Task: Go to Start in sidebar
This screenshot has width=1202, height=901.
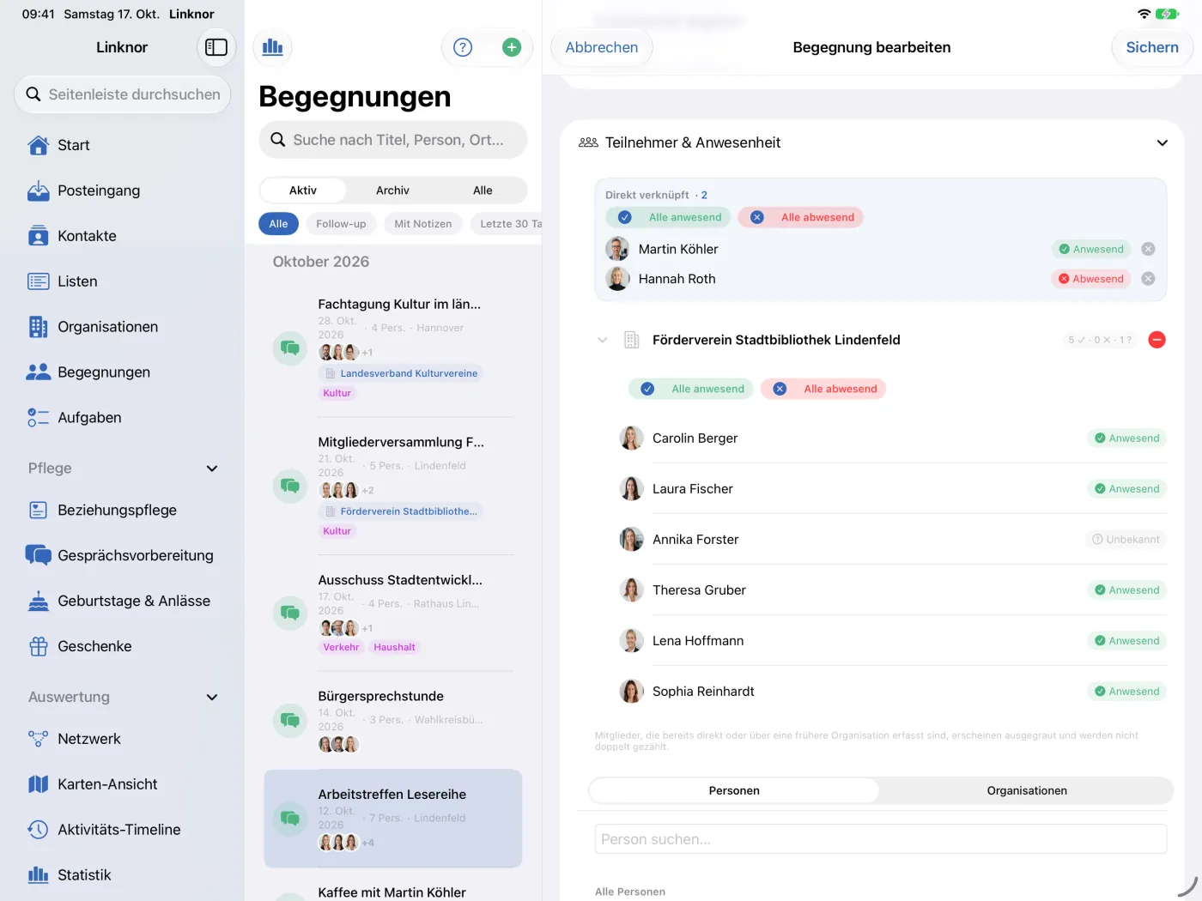Action: [x=122, y=145]
